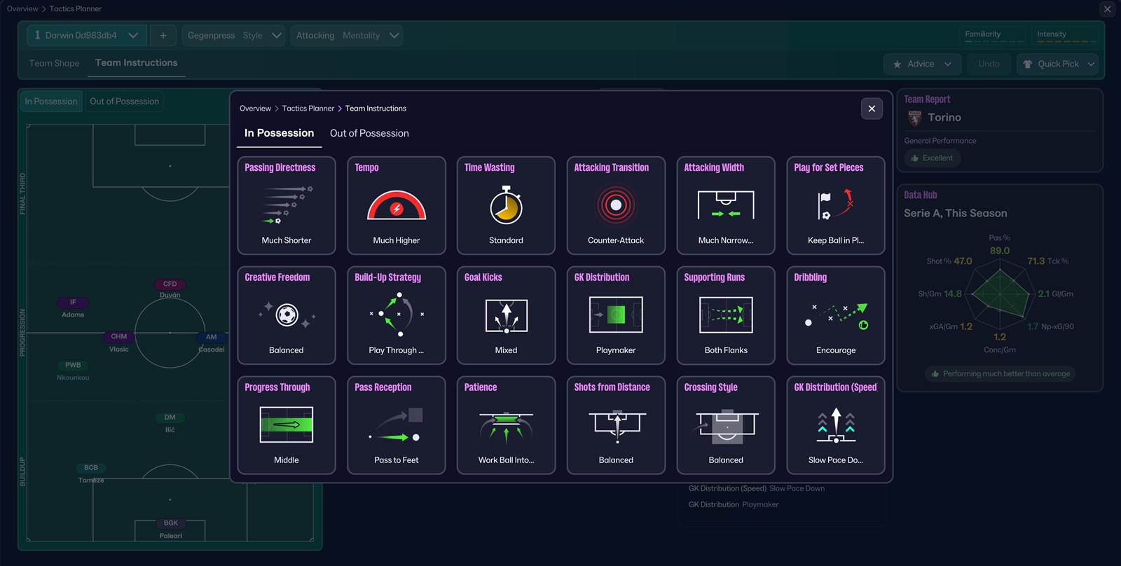Click the Attacking Transition target icon
The width and height of the screenshot is (1121, 566).
click(616, 205)
